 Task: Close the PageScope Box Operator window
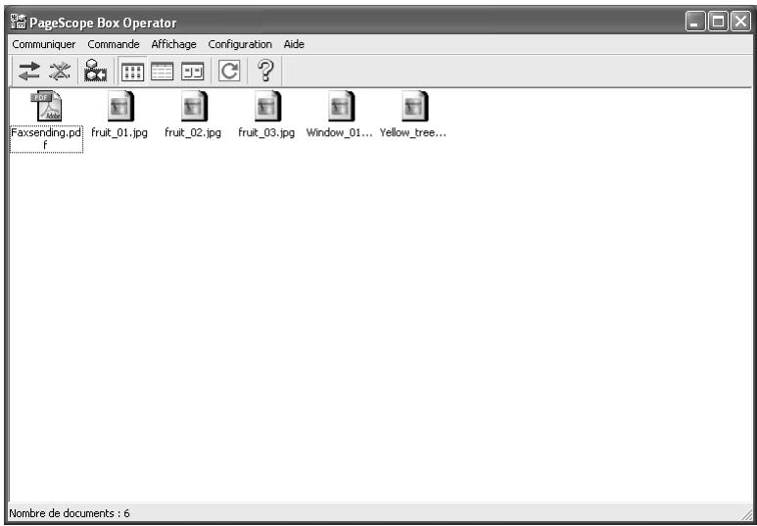(x=740, y=22)
